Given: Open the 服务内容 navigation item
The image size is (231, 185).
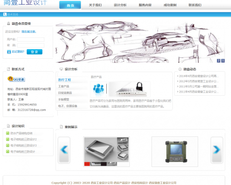Looking at the screenshot, I should [145, 5].
